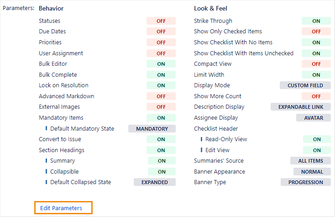This screenshot has width=335, height=217.
Task: Select the EXPANDABLE LINK description display
Action: coord(301,107)
